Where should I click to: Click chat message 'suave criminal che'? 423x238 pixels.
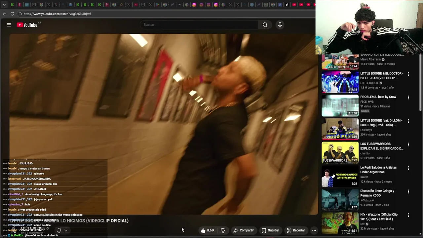coord(46,184)
